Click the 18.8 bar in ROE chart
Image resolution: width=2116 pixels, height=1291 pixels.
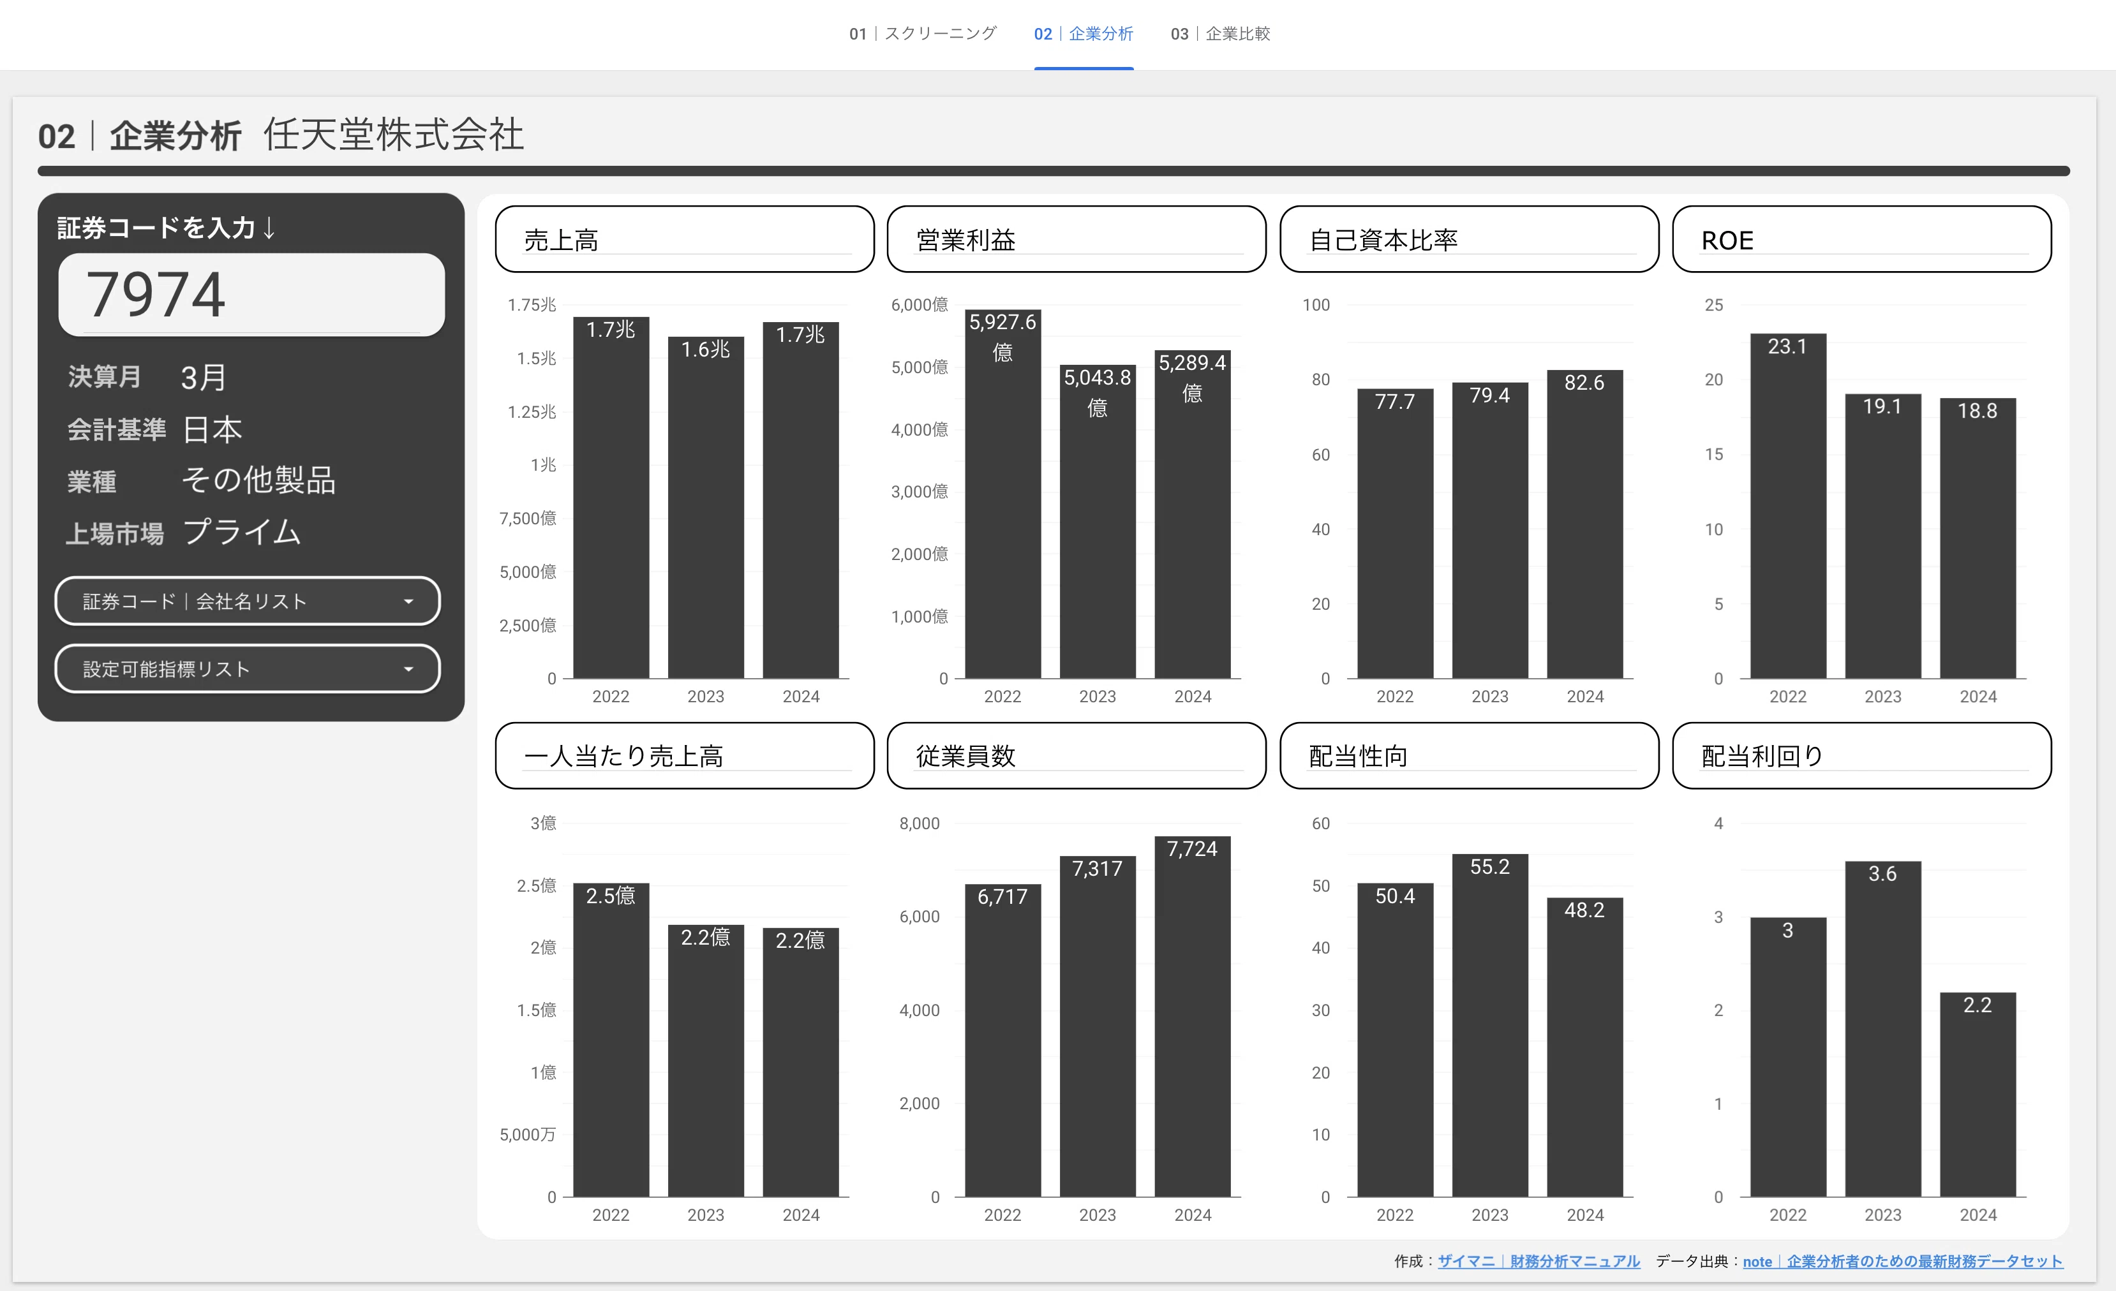pyautogui.click(x=1978, y=538)
